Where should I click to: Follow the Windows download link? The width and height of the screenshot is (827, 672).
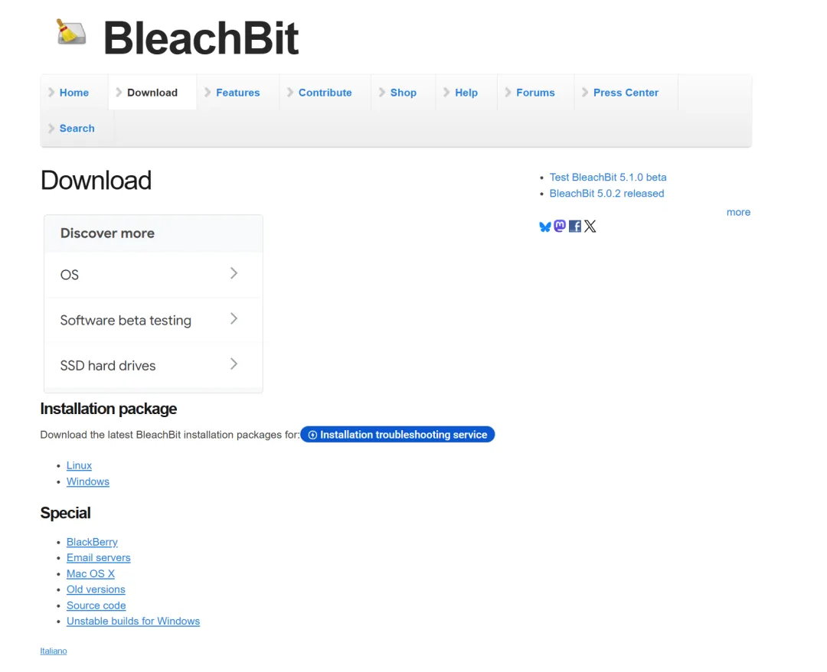pos(87,481)
